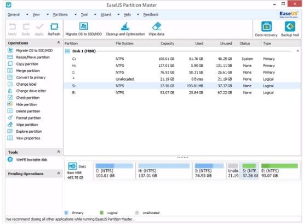This screenshot has width=303, height=224.
Task: Open the Partitions menu
Action: tap(60, 14)
